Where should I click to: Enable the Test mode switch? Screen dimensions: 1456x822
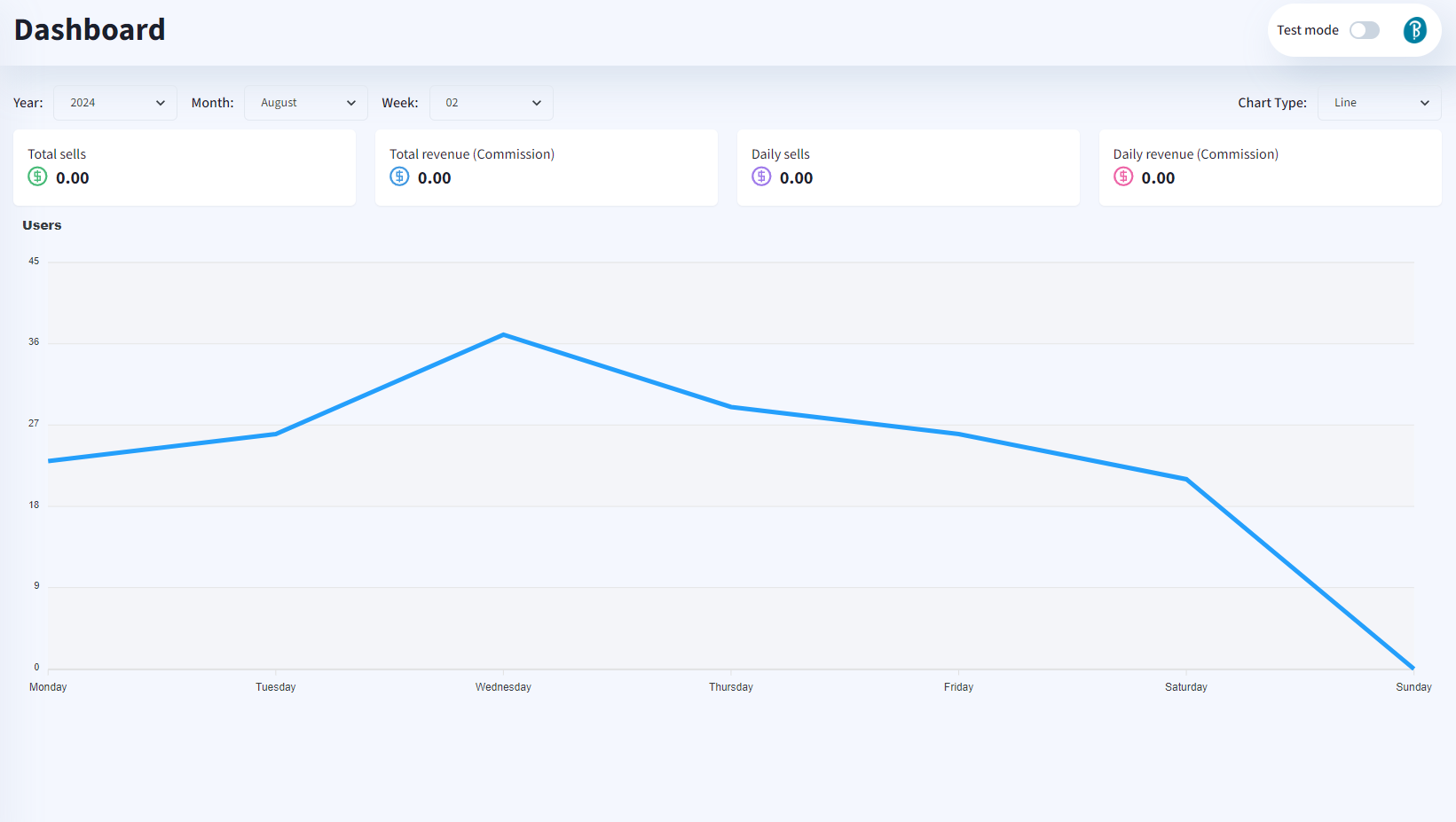(1364, 30)
